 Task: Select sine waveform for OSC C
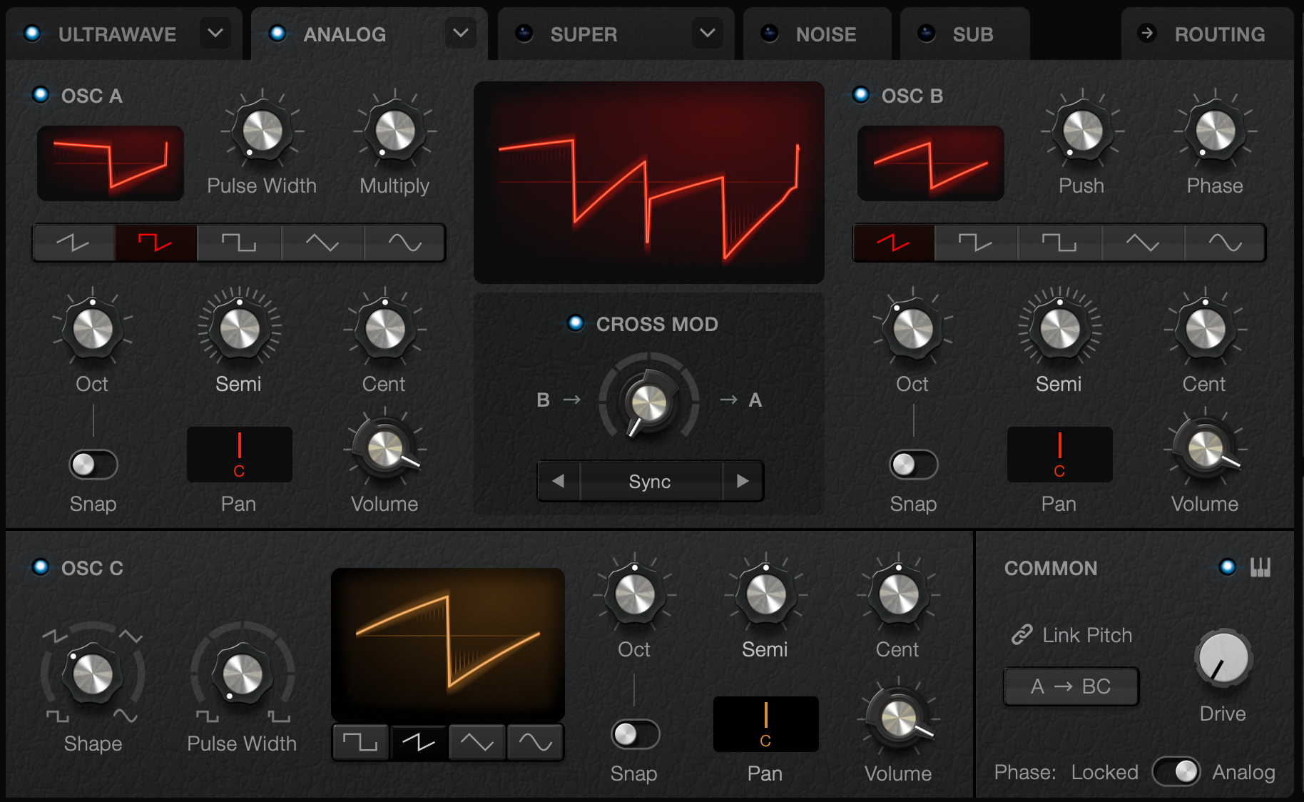[536, 743]
